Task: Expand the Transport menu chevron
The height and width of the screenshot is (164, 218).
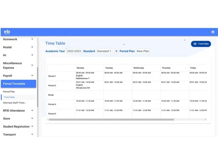Action: coord(32,134)
